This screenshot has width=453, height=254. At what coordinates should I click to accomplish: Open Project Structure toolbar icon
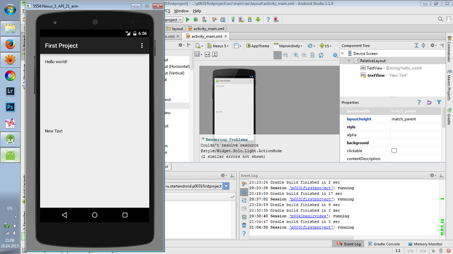223,20
